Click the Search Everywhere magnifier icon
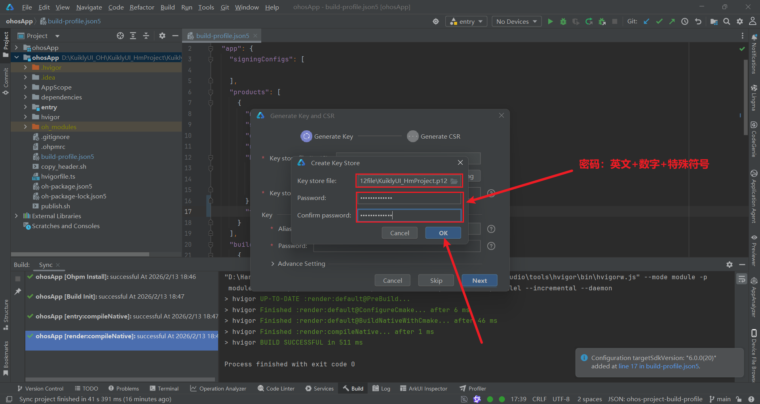 [x=727, y=21]
